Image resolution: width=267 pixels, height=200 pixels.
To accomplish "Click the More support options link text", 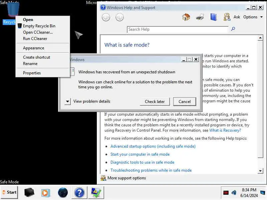I will click(127, 178).
